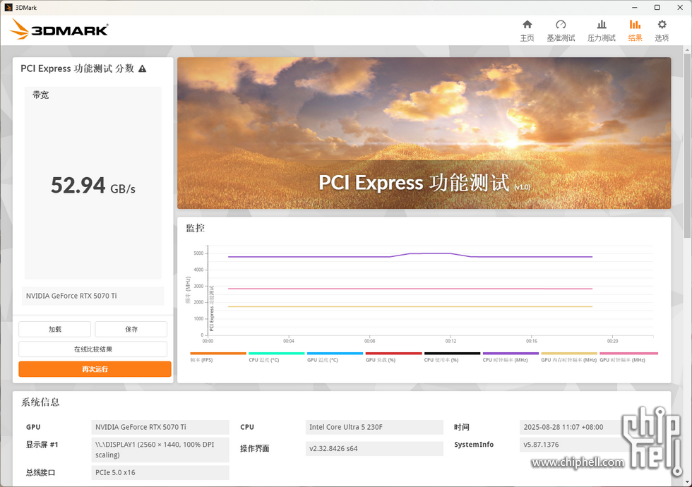The height and width of the screenshot is (487, 692).
Task: Toggle the pink GPU 时钟频率 legend swatch
Action: pos(628,354)
